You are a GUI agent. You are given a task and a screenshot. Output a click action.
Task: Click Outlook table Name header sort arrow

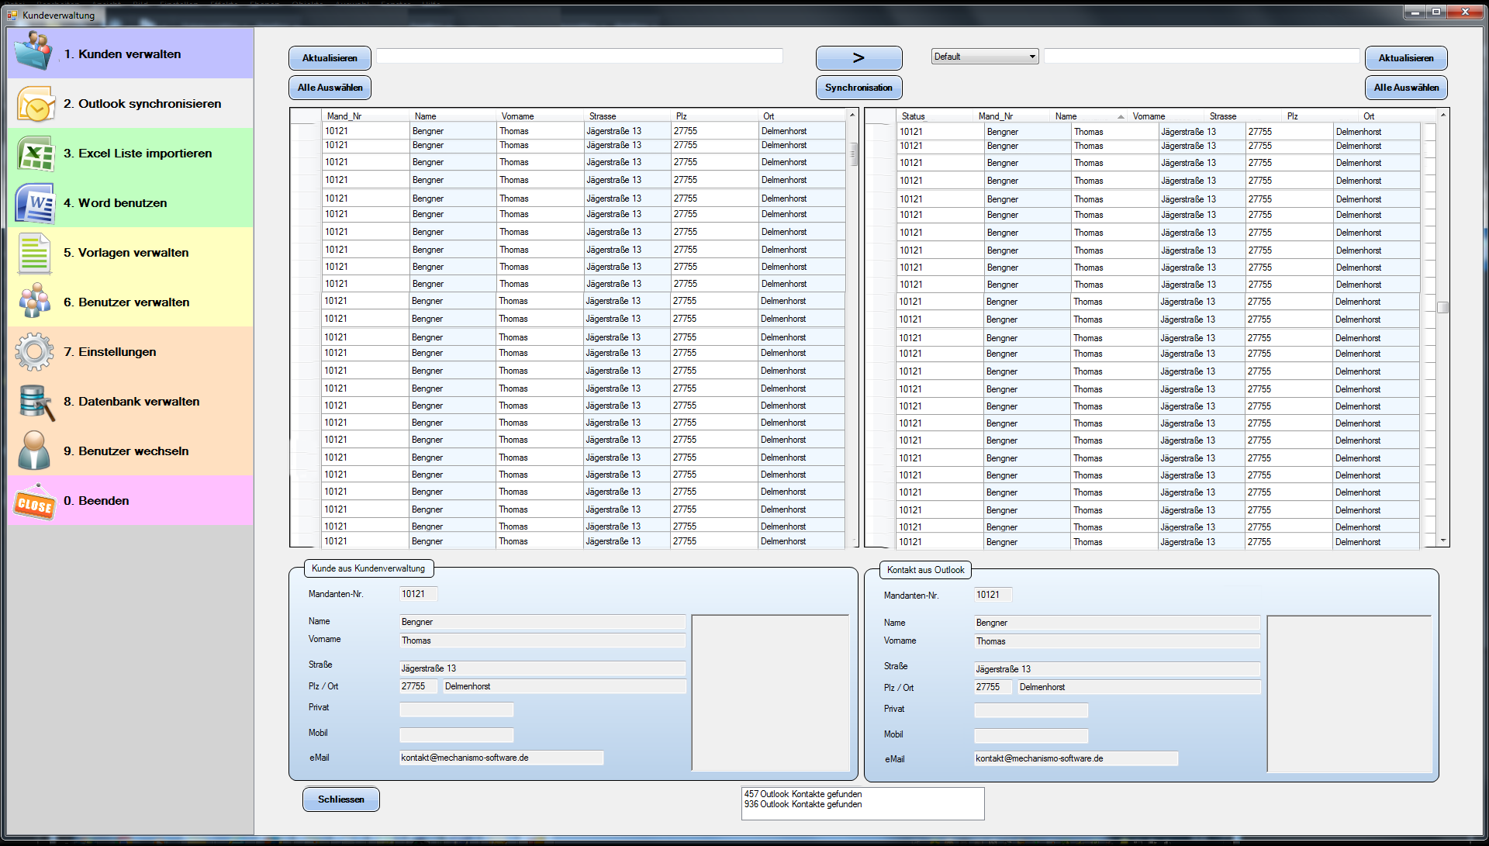click(1121, 116)
